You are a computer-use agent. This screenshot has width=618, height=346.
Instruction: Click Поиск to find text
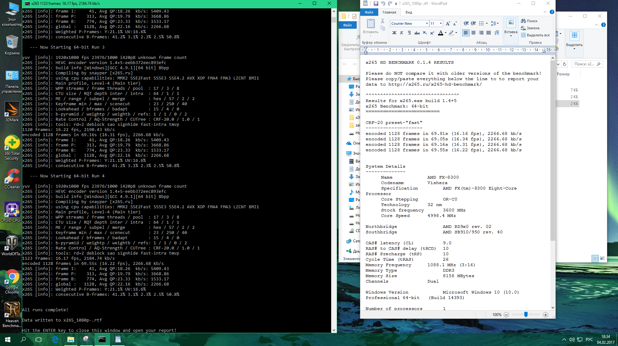529,21
